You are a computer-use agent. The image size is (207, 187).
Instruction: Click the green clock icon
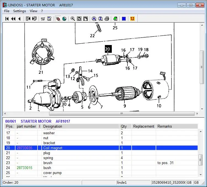point(64,19)
